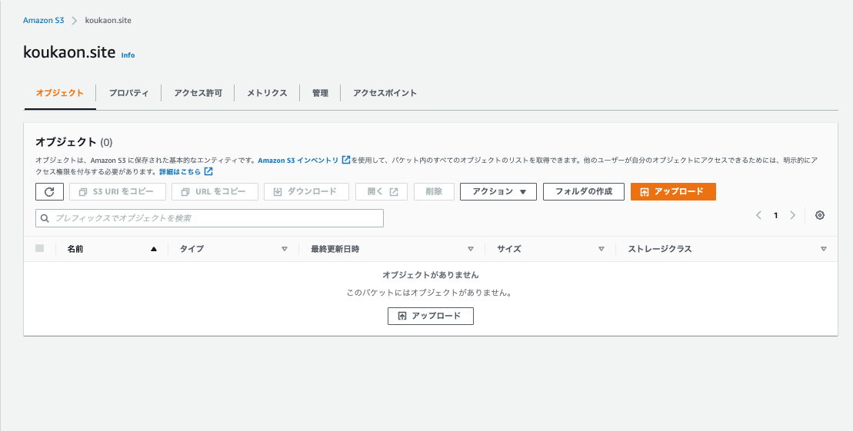Click the 開く button
The height and width of the screenshot is (431, 853).
[382, 191]
